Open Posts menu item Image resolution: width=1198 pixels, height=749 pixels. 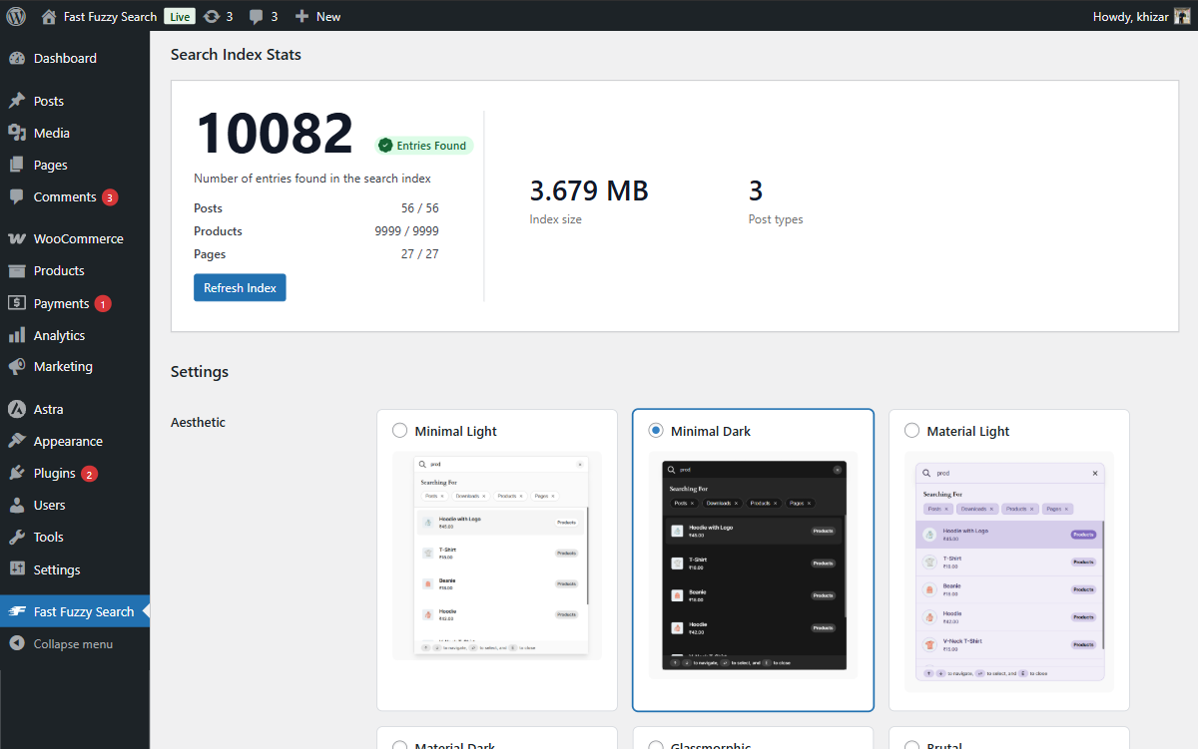point(75,101)
